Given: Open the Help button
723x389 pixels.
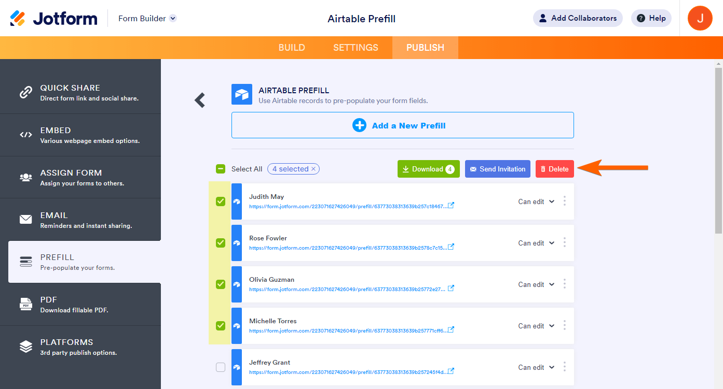Looking at the screenshot, I should pos(651,18).
